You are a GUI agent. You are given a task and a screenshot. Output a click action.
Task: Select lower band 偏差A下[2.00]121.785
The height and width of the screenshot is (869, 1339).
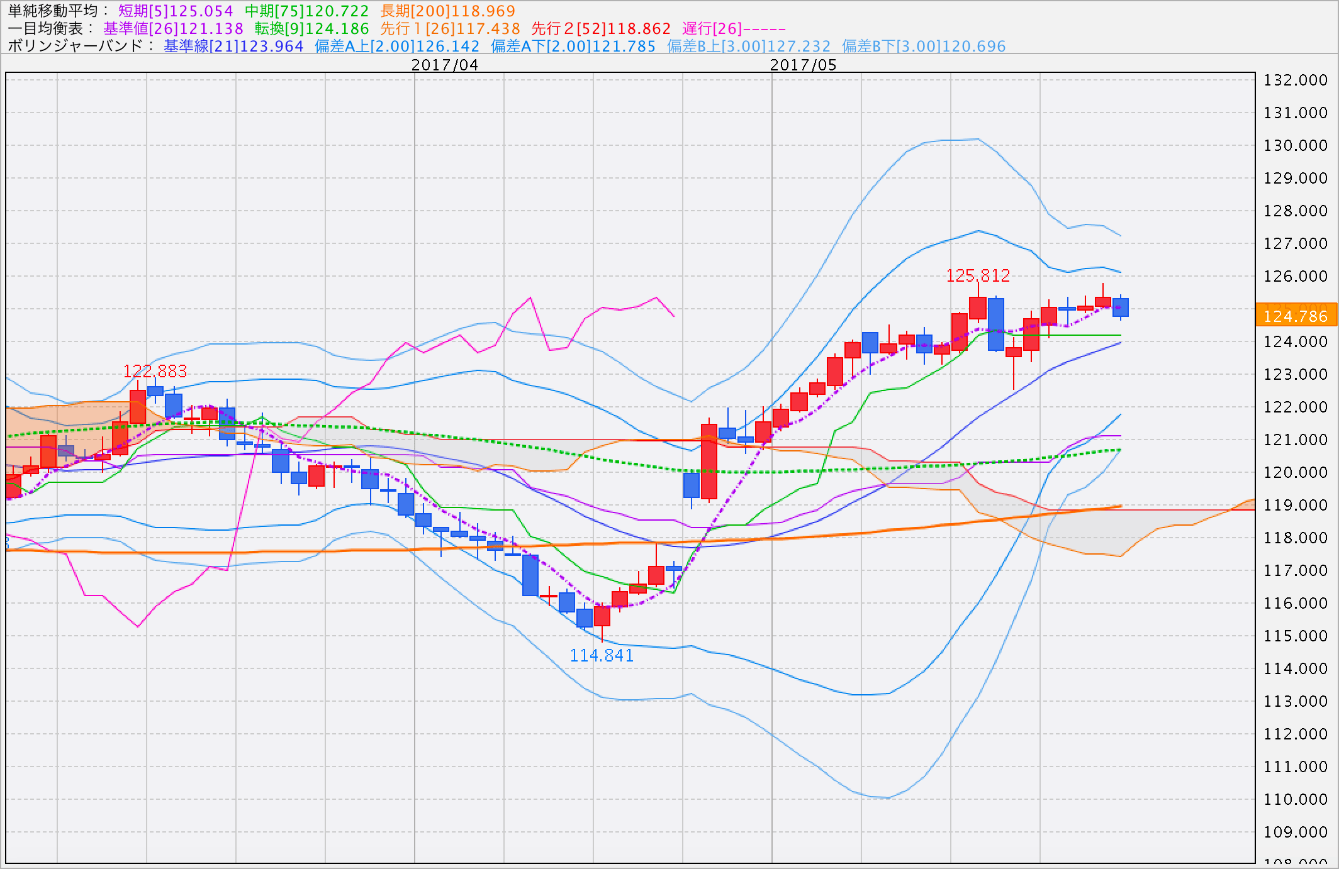point(573,46)
